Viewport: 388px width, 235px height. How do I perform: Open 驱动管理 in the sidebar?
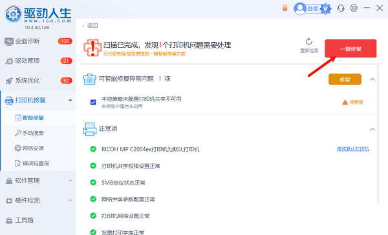[x=38, y=61]
